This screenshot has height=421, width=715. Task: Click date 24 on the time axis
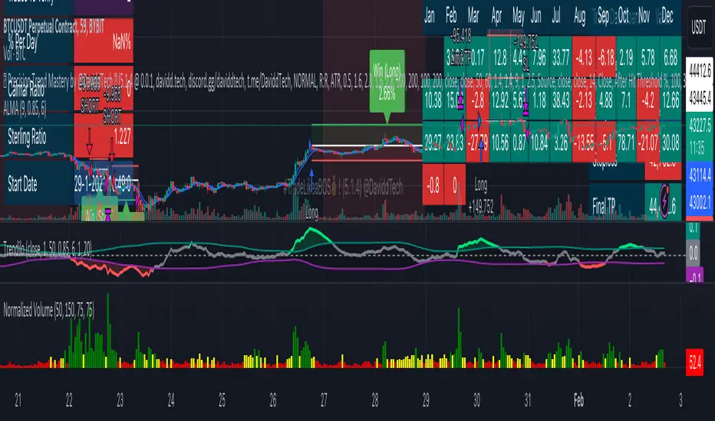point(171,400)
